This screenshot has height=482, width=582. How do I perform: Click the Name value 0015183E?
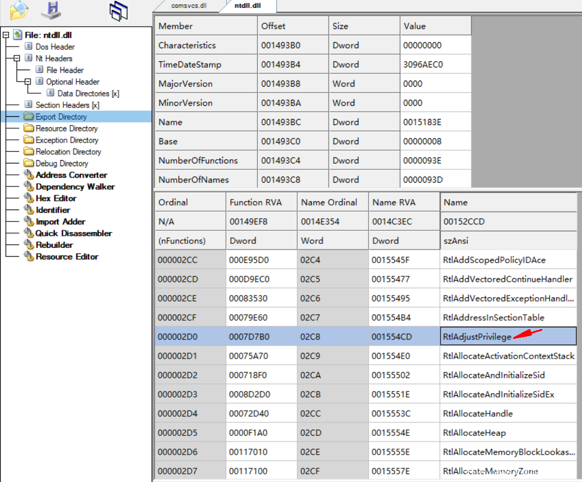[x=436, y=122]
